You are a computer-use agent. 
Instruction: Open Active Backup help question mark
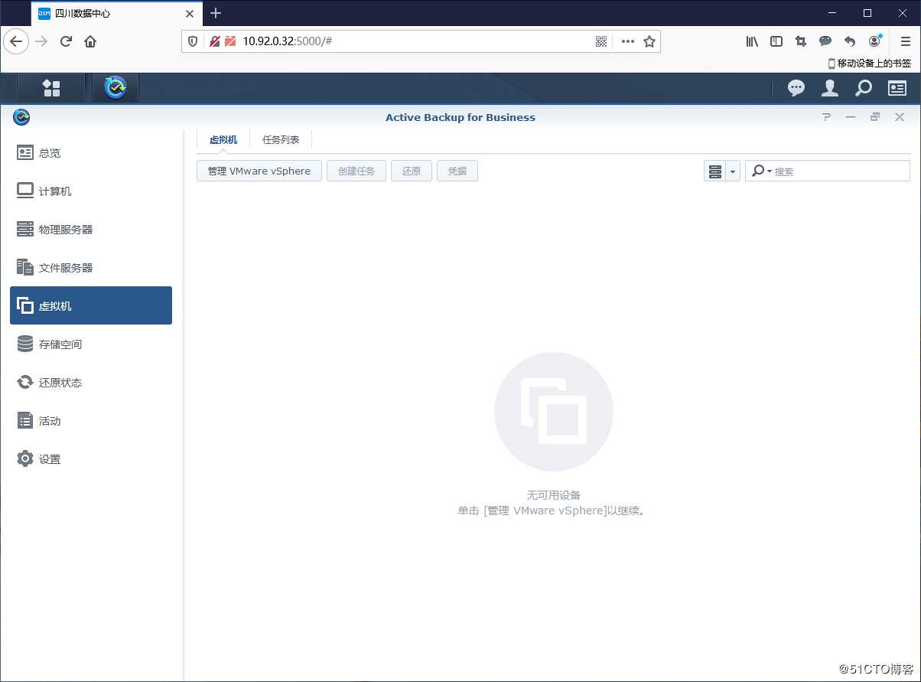pyautogui.click(x=826, y=117)
